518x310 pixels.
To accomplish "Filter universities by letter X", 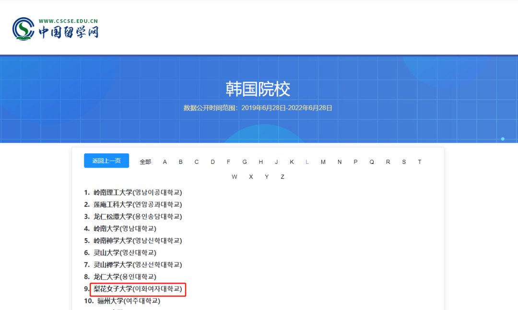I will (251, 177).
